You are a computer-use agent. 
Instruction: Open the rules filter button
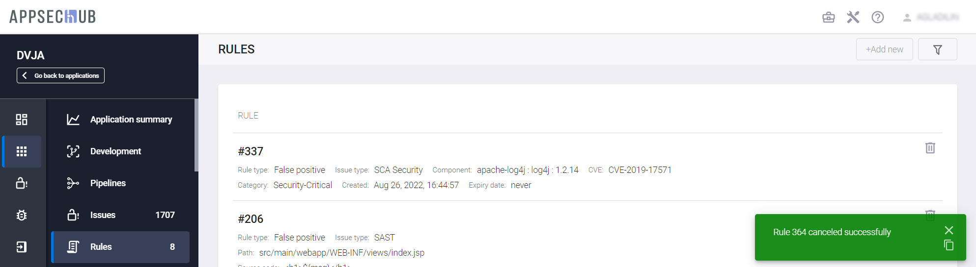pos(937,49)
